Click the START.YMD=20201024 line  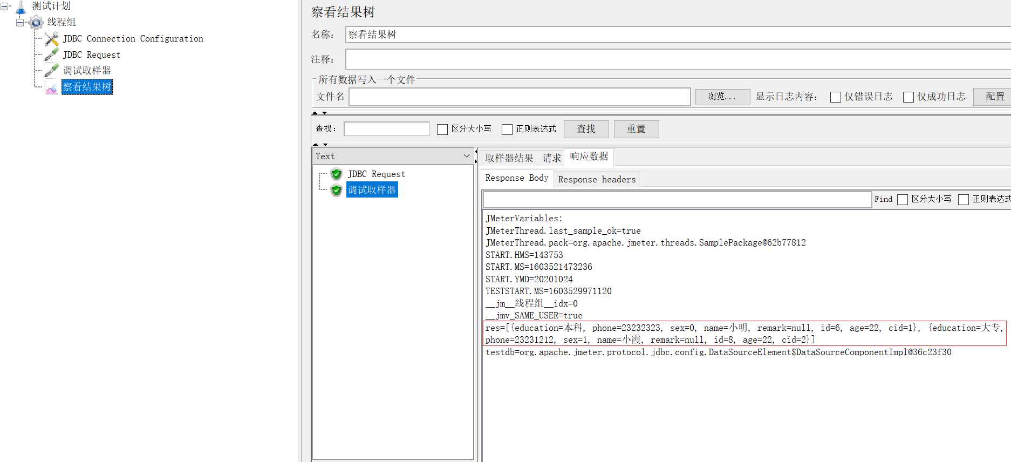click(529, 279)
